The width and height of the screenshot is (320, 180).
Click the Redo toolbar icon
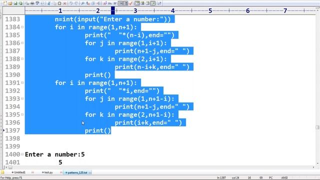(x=76, y=3)
